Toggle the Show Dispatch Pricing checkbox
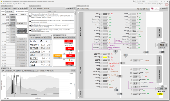Viewport: 170px width, 101px height. (17, 12)
